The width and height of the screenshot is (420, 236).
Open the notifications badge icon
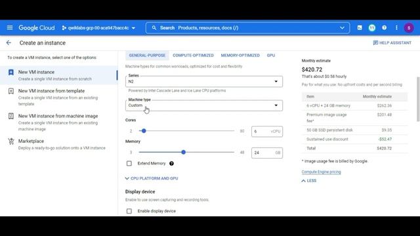pyautogui.click(x=372, y=28)
